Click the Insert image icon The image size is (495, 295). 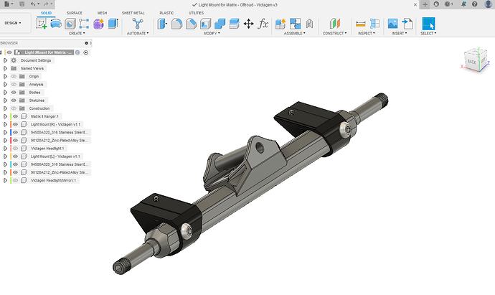tap(393, 24)
